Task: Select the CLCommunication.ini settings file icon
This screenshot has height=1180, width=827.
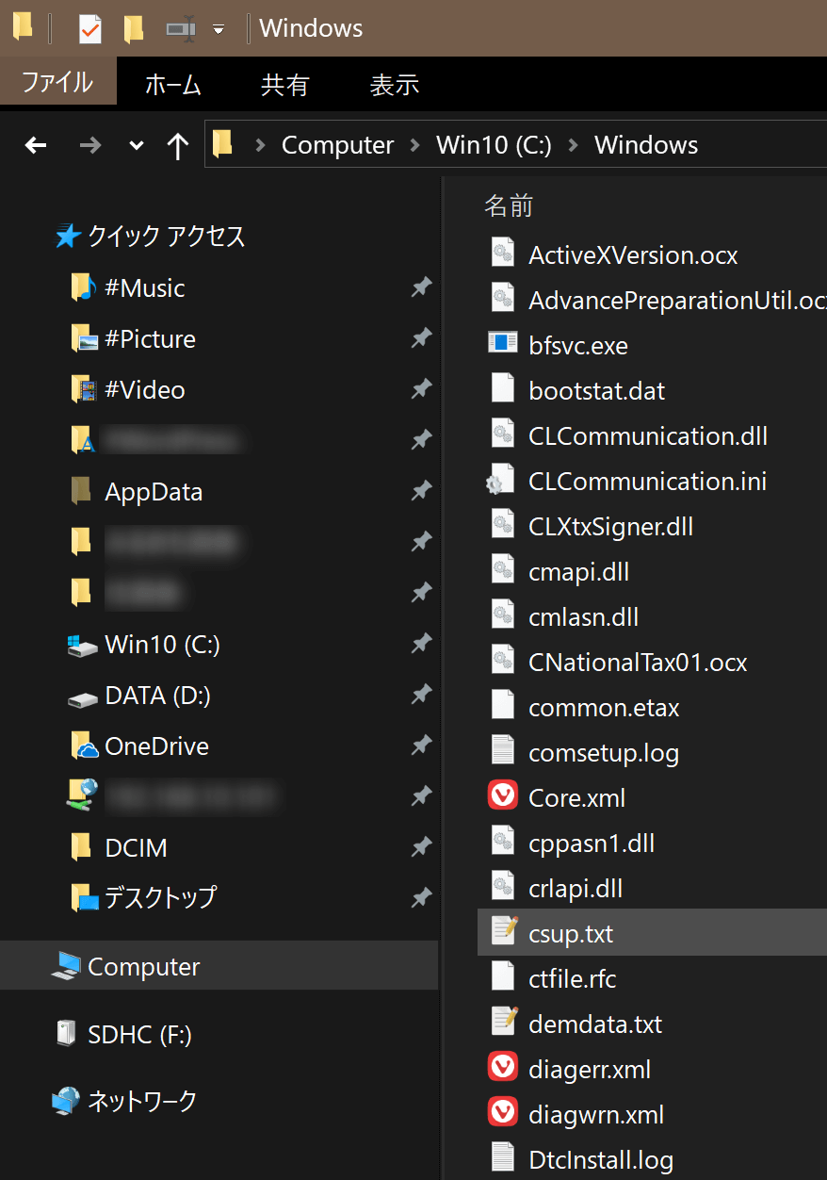Action: click(499, 481)
